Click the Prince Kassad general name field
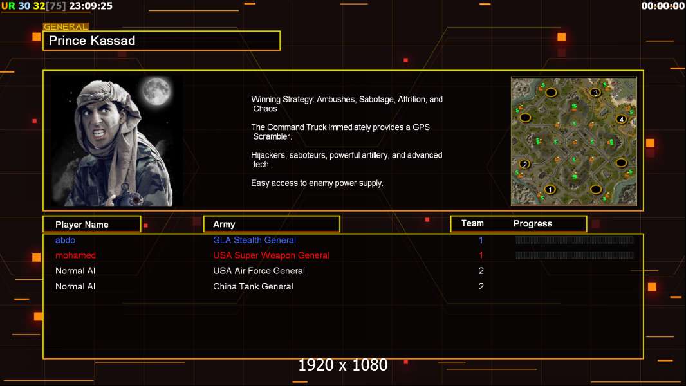Viewport: 686px width, 386px height. [x=162, y=41]
